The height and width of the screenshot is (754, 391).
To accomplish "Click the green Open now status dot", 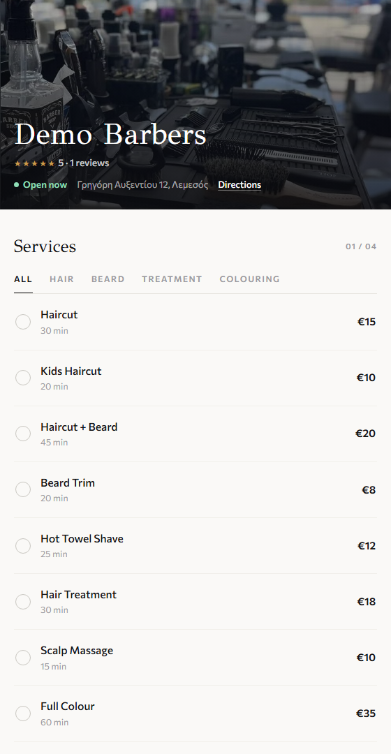I will point(16,184).
